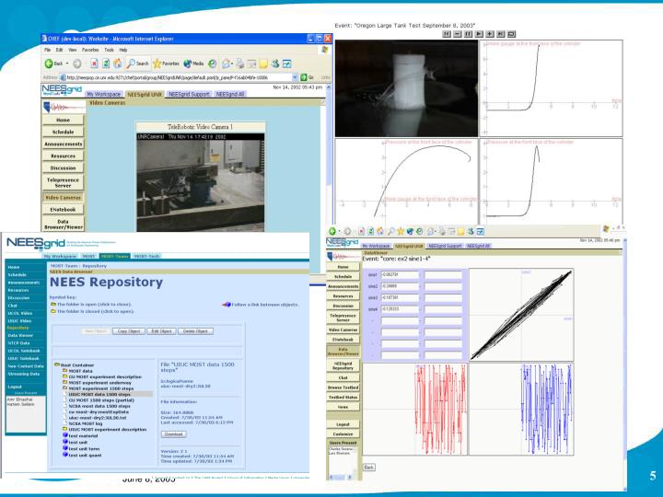Click the History icon in the top IE toolbar
The width and height of the screenshot is (663, 497).
pyautogui.click(x=213, y=64)
